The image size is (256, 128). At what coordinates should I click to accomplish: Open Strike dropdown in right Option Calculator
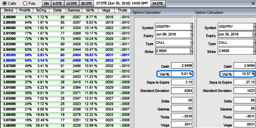tap(254, 51)
